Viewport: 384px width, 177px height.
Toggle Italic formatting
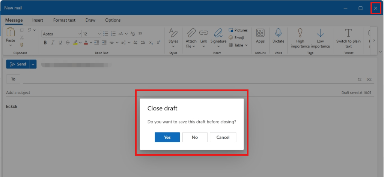(x=53, y=43)
